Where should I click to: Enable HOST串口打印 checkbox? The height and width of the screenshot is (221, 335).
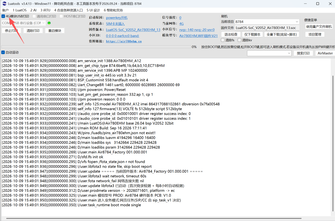click(x=61, y=16)
